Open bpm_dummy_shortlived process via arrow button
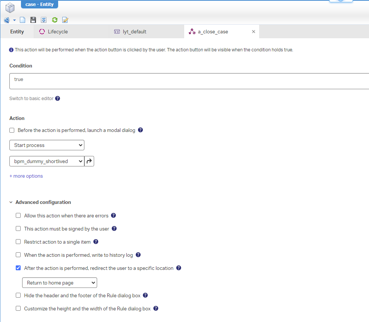Image resolution: width=369 pixels, height=322 pixels. coord(89,161)
